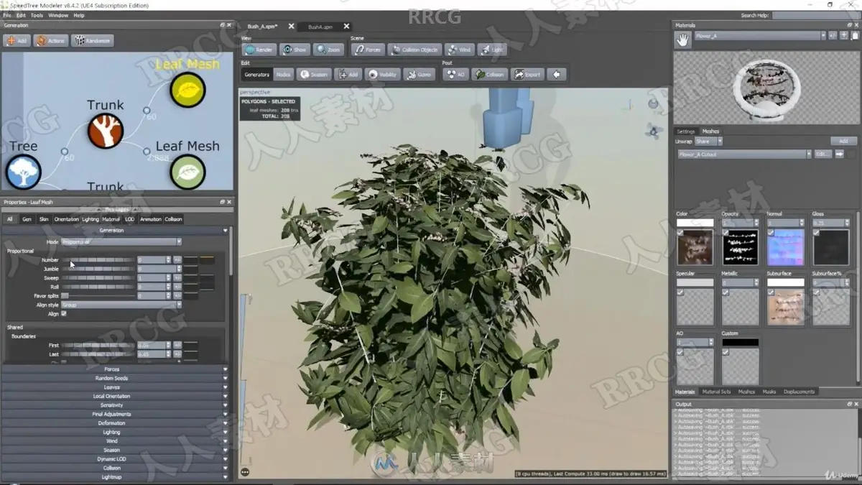Open the Forces scene tool
Screen dimensions: 862x485
368,50
